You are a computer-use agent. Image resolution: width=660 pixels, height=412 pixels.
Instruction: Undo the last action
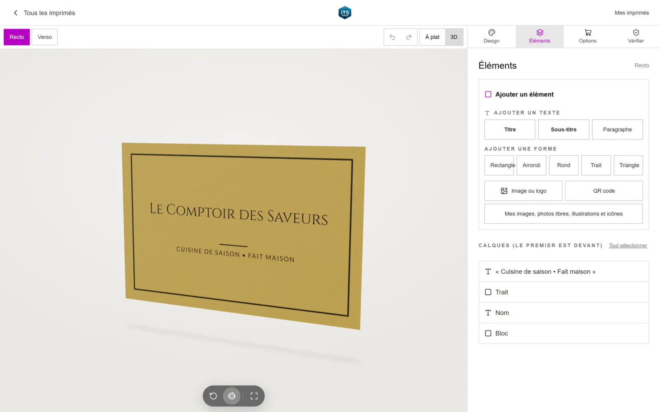pos(392,37)
